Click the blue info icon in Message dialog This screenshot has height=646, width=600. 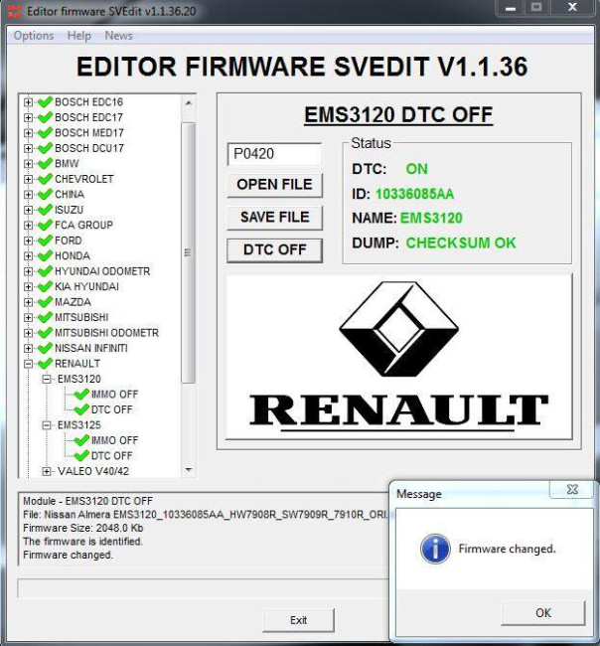coord(435,549)
